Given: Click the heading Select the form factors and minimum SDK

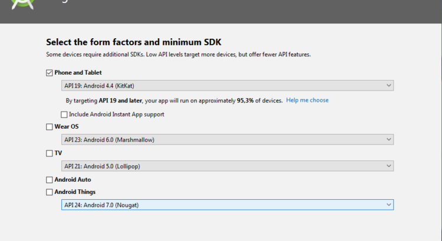Looking at the screenshot, I should pos(133,42).
